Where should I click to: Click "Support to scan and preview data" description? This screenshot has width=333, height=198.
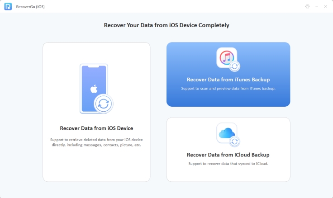(x=228, y=89)
